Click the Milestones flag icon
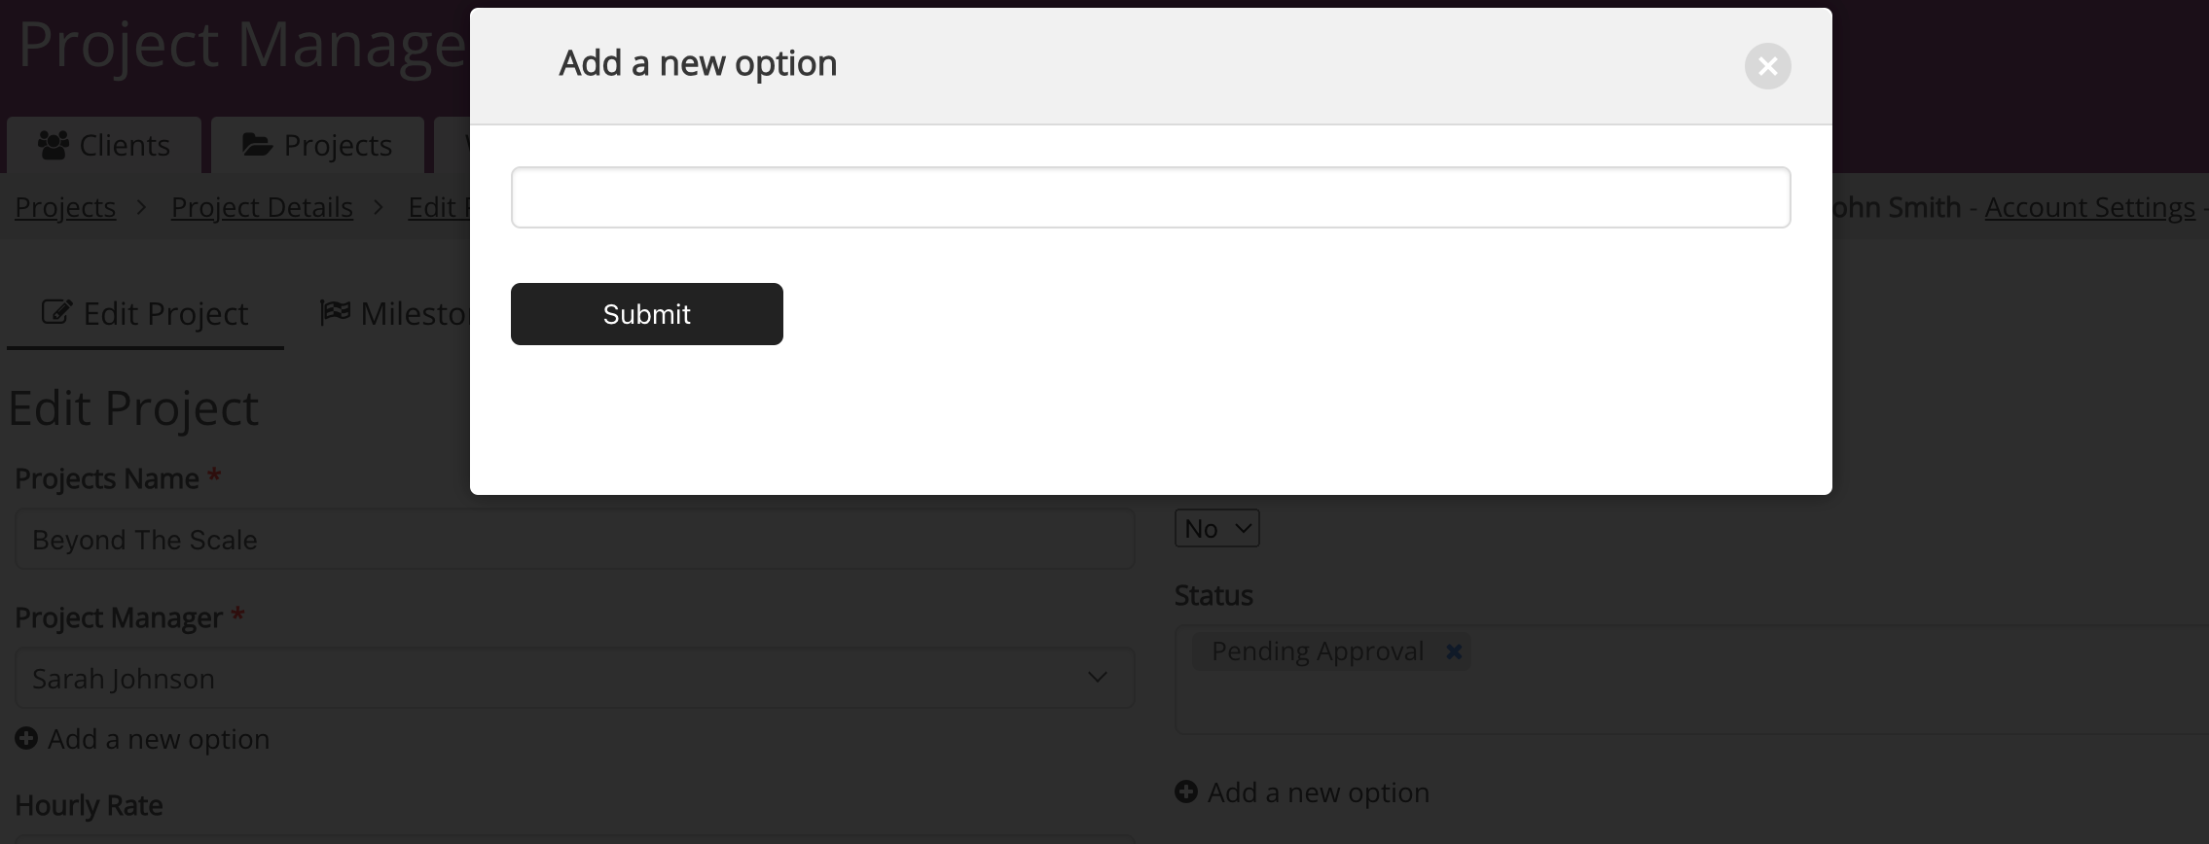The height and width of the screenshot is (844, 2209). coord(335,312)
